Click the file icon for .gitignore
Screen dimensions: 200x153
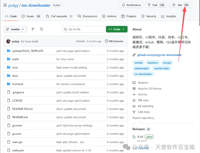(9, 92)
